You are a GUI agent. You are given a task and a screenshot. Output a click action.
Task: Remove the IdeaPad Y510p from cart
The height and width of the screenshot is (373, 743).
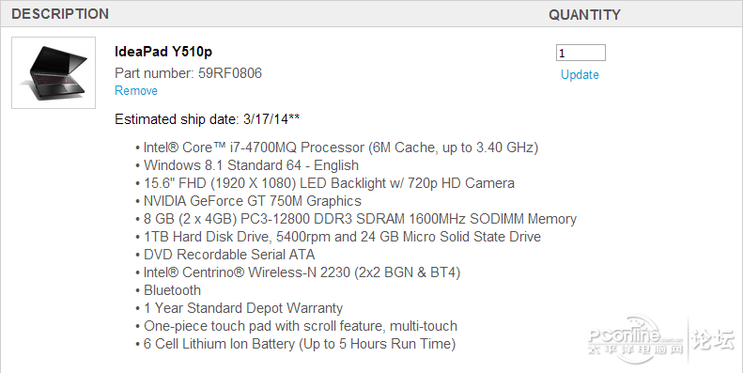[x=136, y=90]
